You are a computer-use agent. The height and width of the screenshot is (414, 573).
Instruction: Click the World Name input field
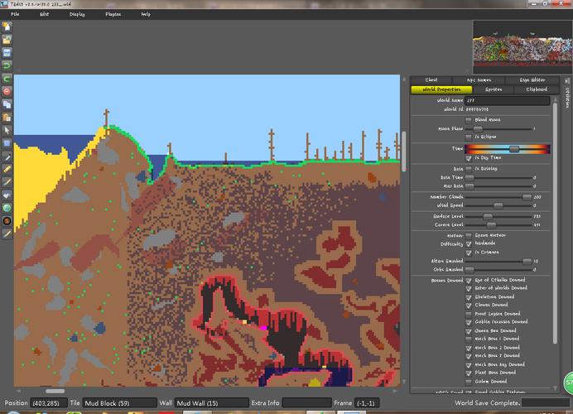coord(508,100)
